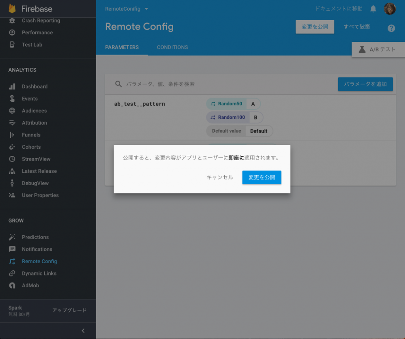Click すべて破棄 to discard all
Screen dimensions: 405x339
(357, 27)
